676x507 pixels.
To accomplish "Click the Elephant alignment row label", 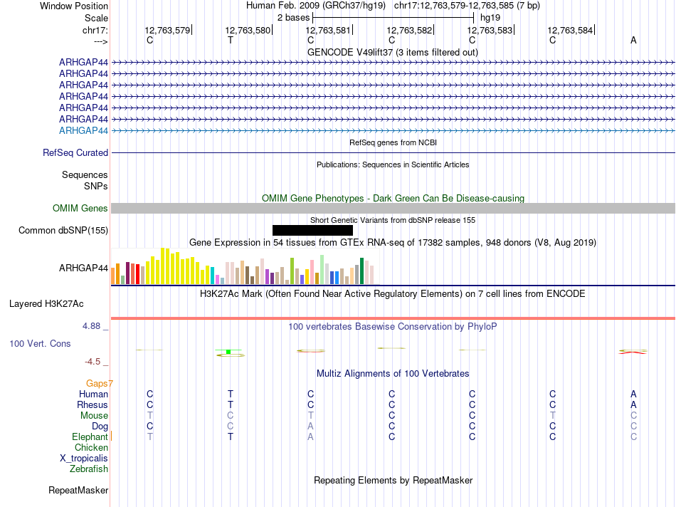I will coord(90,437).
